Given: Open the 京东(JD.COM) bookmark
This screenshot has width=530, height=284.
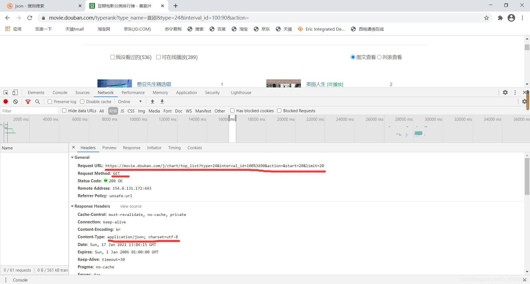Looking at the screenshot, I should pos(137,29).
